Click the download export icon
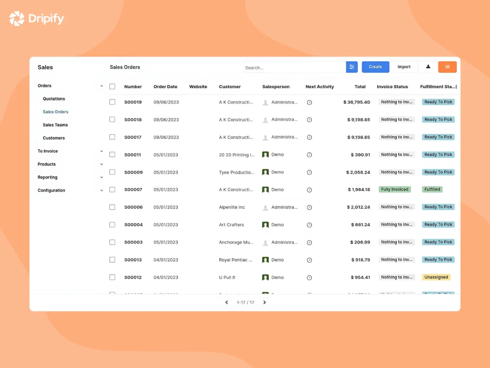The height and width of the screenshot is (368, 490). point(428,67)
